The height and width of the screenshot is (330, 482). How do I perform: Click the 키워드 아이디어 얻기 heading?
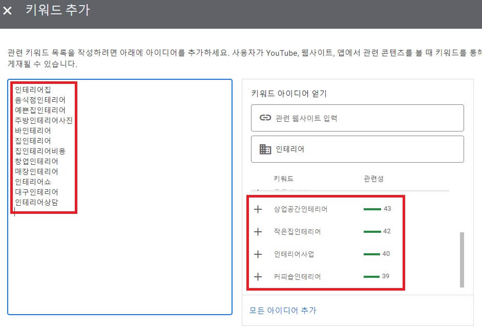pyautogui.click(x=289, y=93)
